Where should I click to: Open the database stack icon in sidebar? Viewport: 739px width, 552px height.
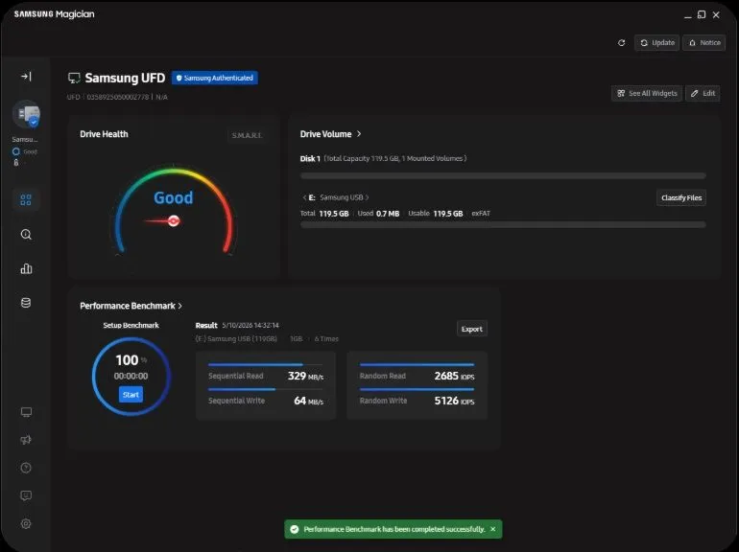click(26, 303)
